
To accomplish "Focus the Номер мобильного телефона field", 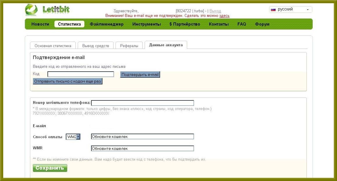I will [x=142, y=103].
